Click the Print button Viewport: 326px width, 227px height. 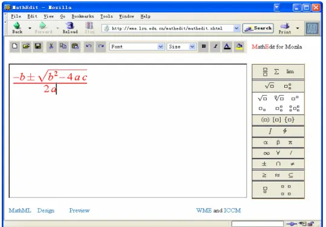[285, 28]
